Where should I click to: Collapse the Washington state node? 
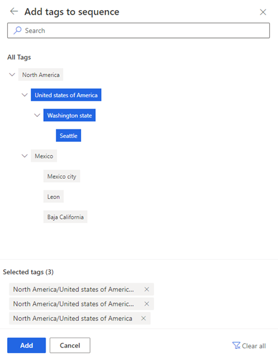(x=37, y=115)
